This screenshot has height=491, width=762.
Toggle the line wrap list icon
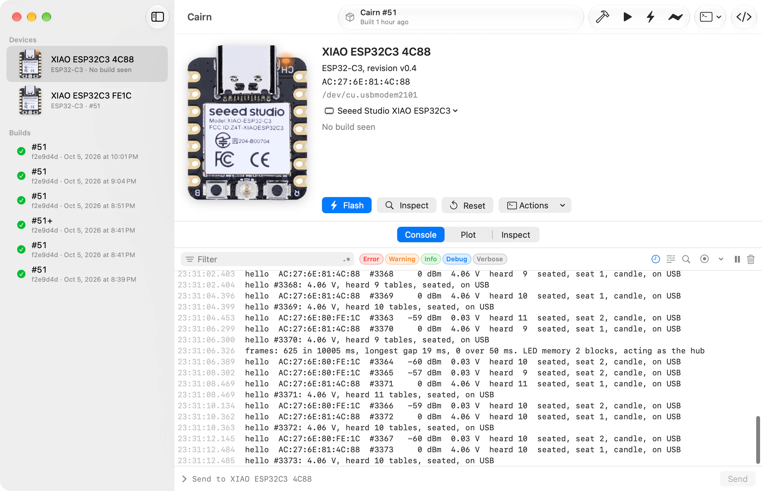(671, 259)
